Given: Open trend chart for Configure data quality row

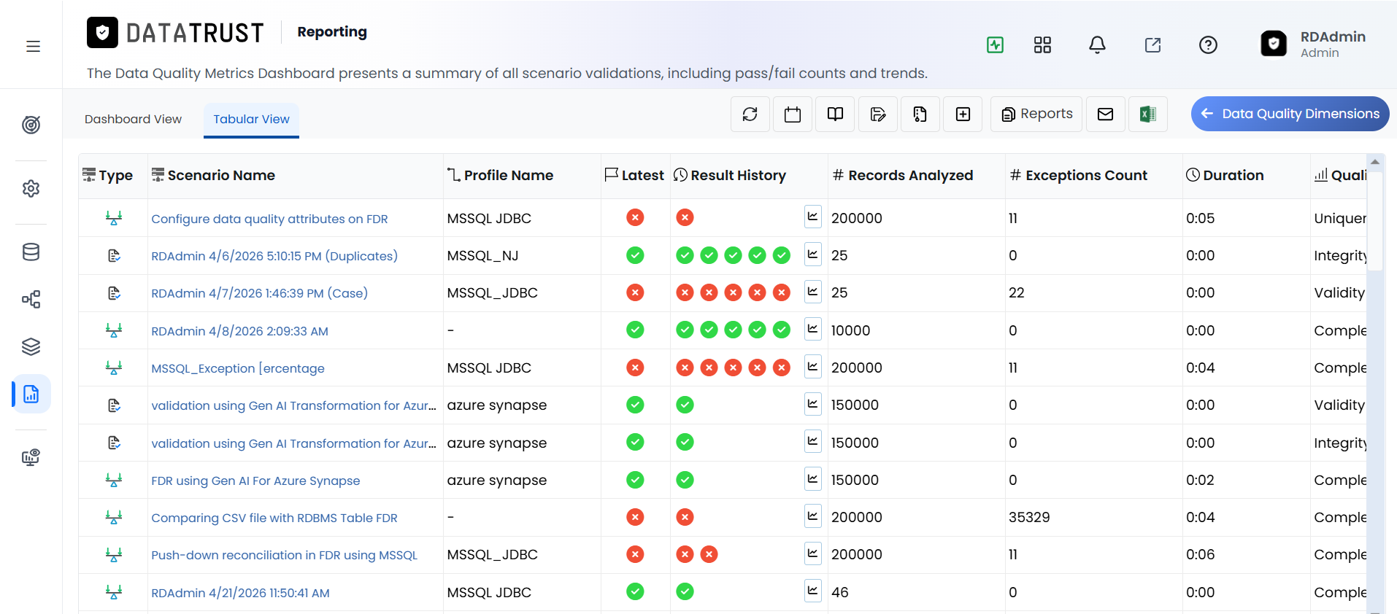Looking at the screenshot, I should pos(812,217).
